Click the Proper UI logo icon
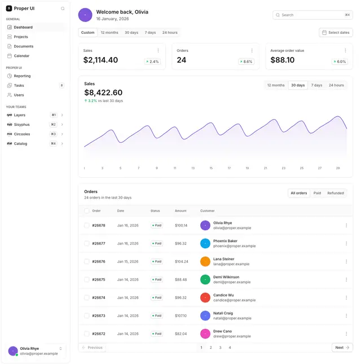 (9, 8)
